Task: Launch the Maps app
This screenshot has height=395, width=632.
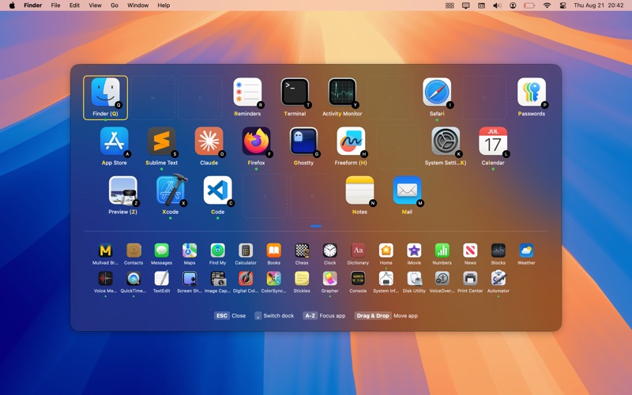Action: pyautogui.click(x=190, y=250)
